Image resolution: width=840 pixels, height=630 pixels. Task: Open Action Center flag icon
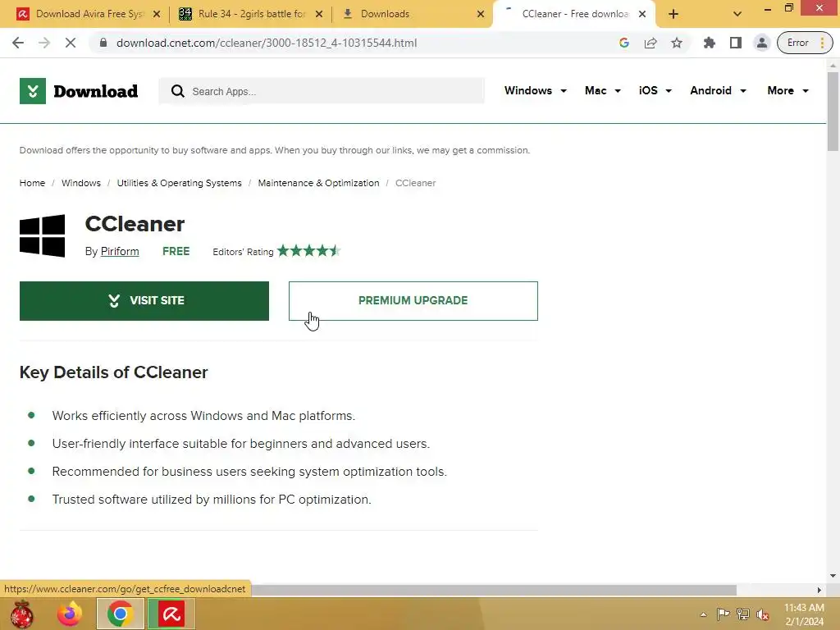tap(723, 614)
